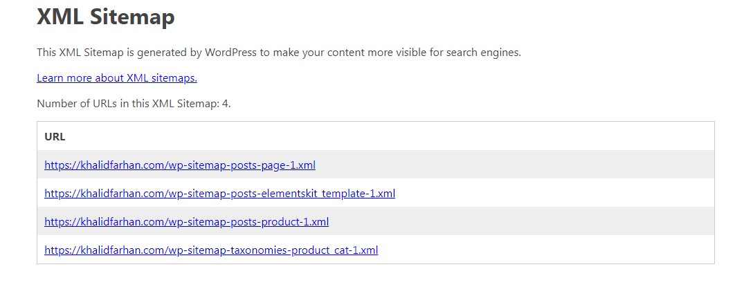Click empty space in the posts-page sitemap row

coord(519,165)
